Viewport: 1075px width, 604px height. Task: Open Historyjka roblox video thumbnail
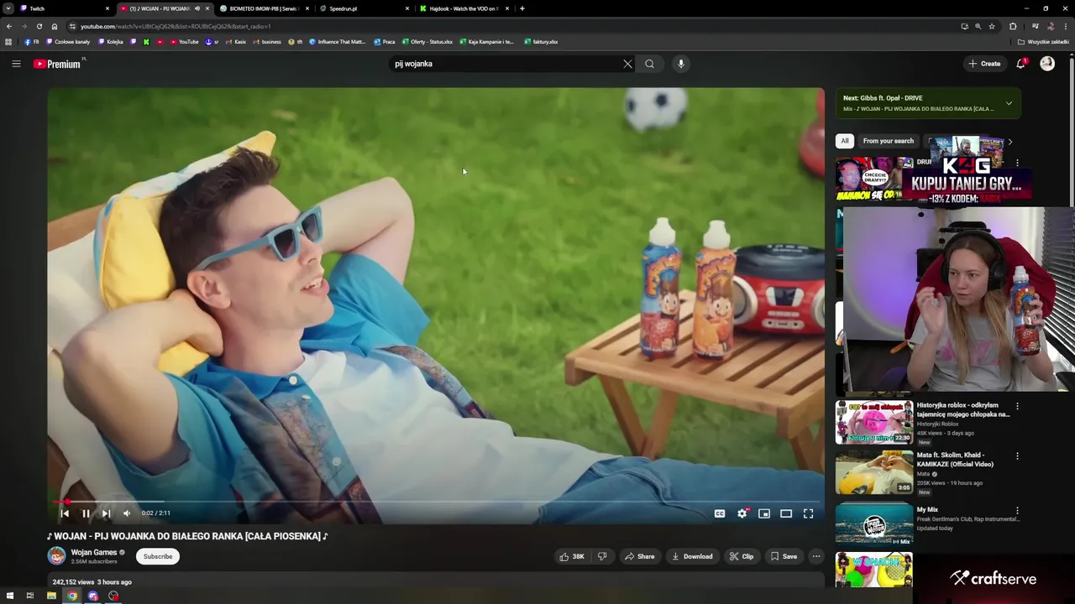coord(873,423)
